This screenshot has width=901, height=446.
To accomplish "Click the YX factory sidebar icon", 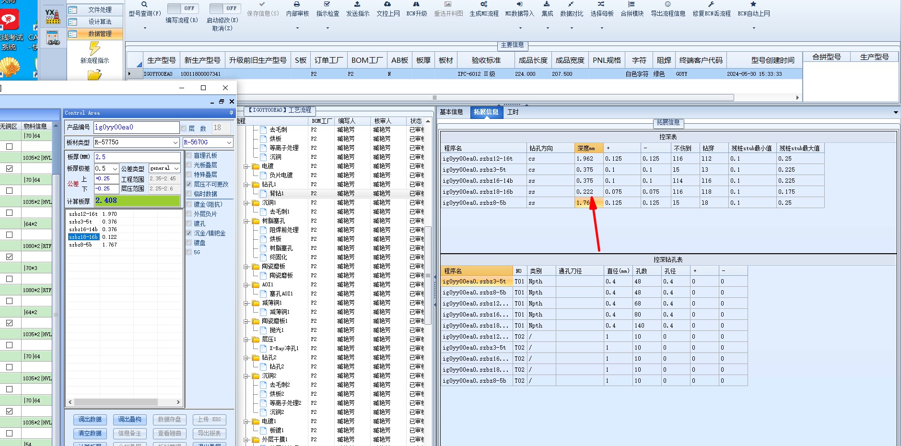I will tap(53, 16).
